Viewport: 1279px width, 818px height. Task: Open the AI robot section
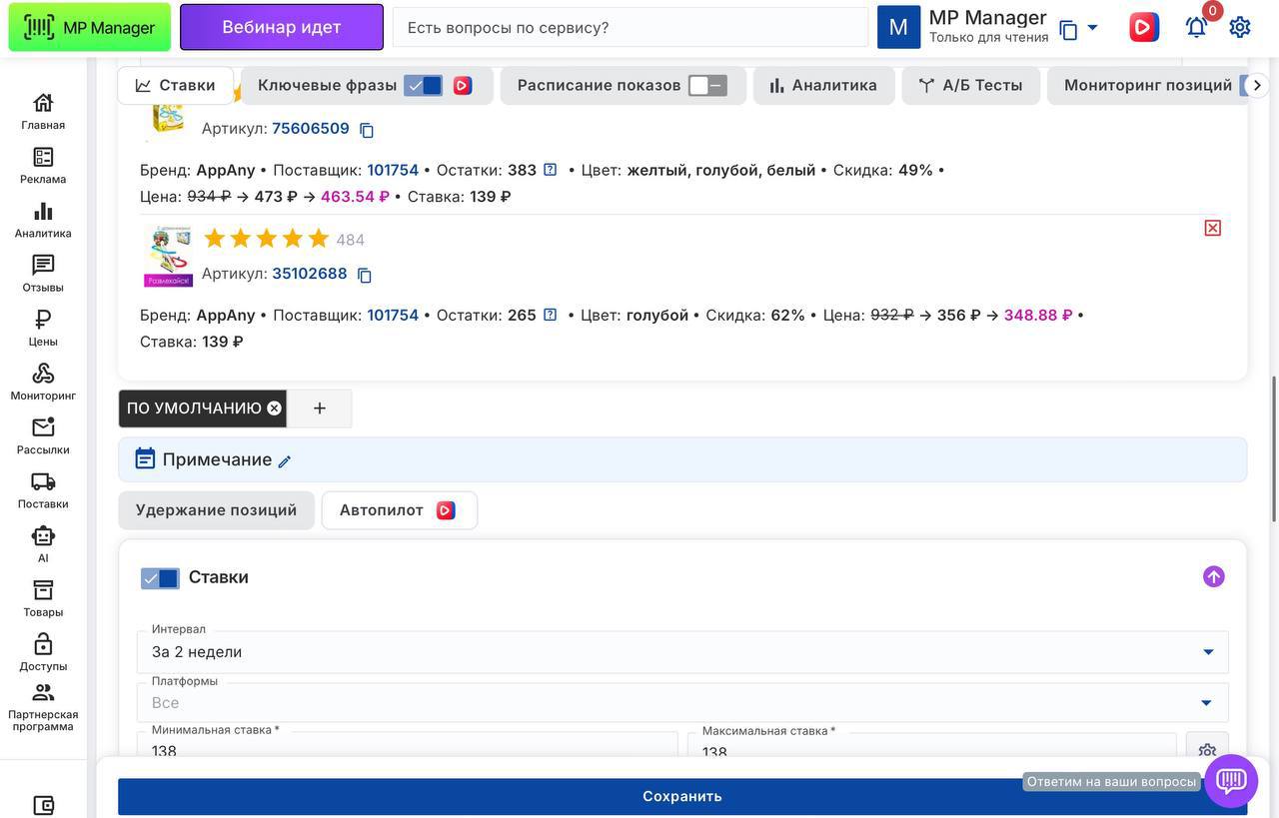43,544
